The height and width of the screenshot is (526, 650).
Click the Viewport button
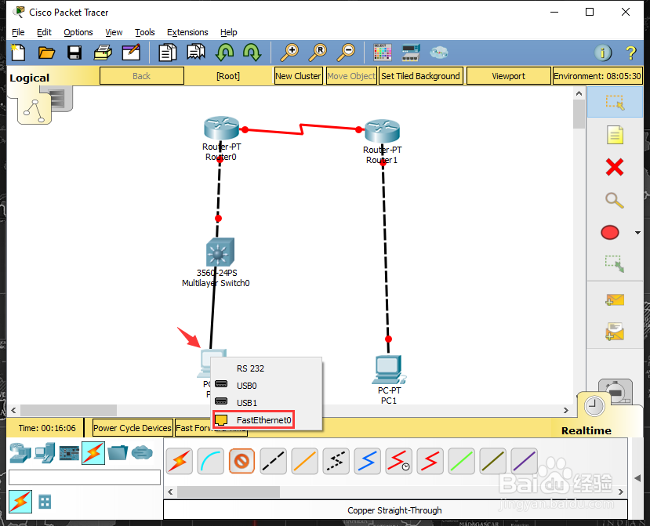click(508, 76)
